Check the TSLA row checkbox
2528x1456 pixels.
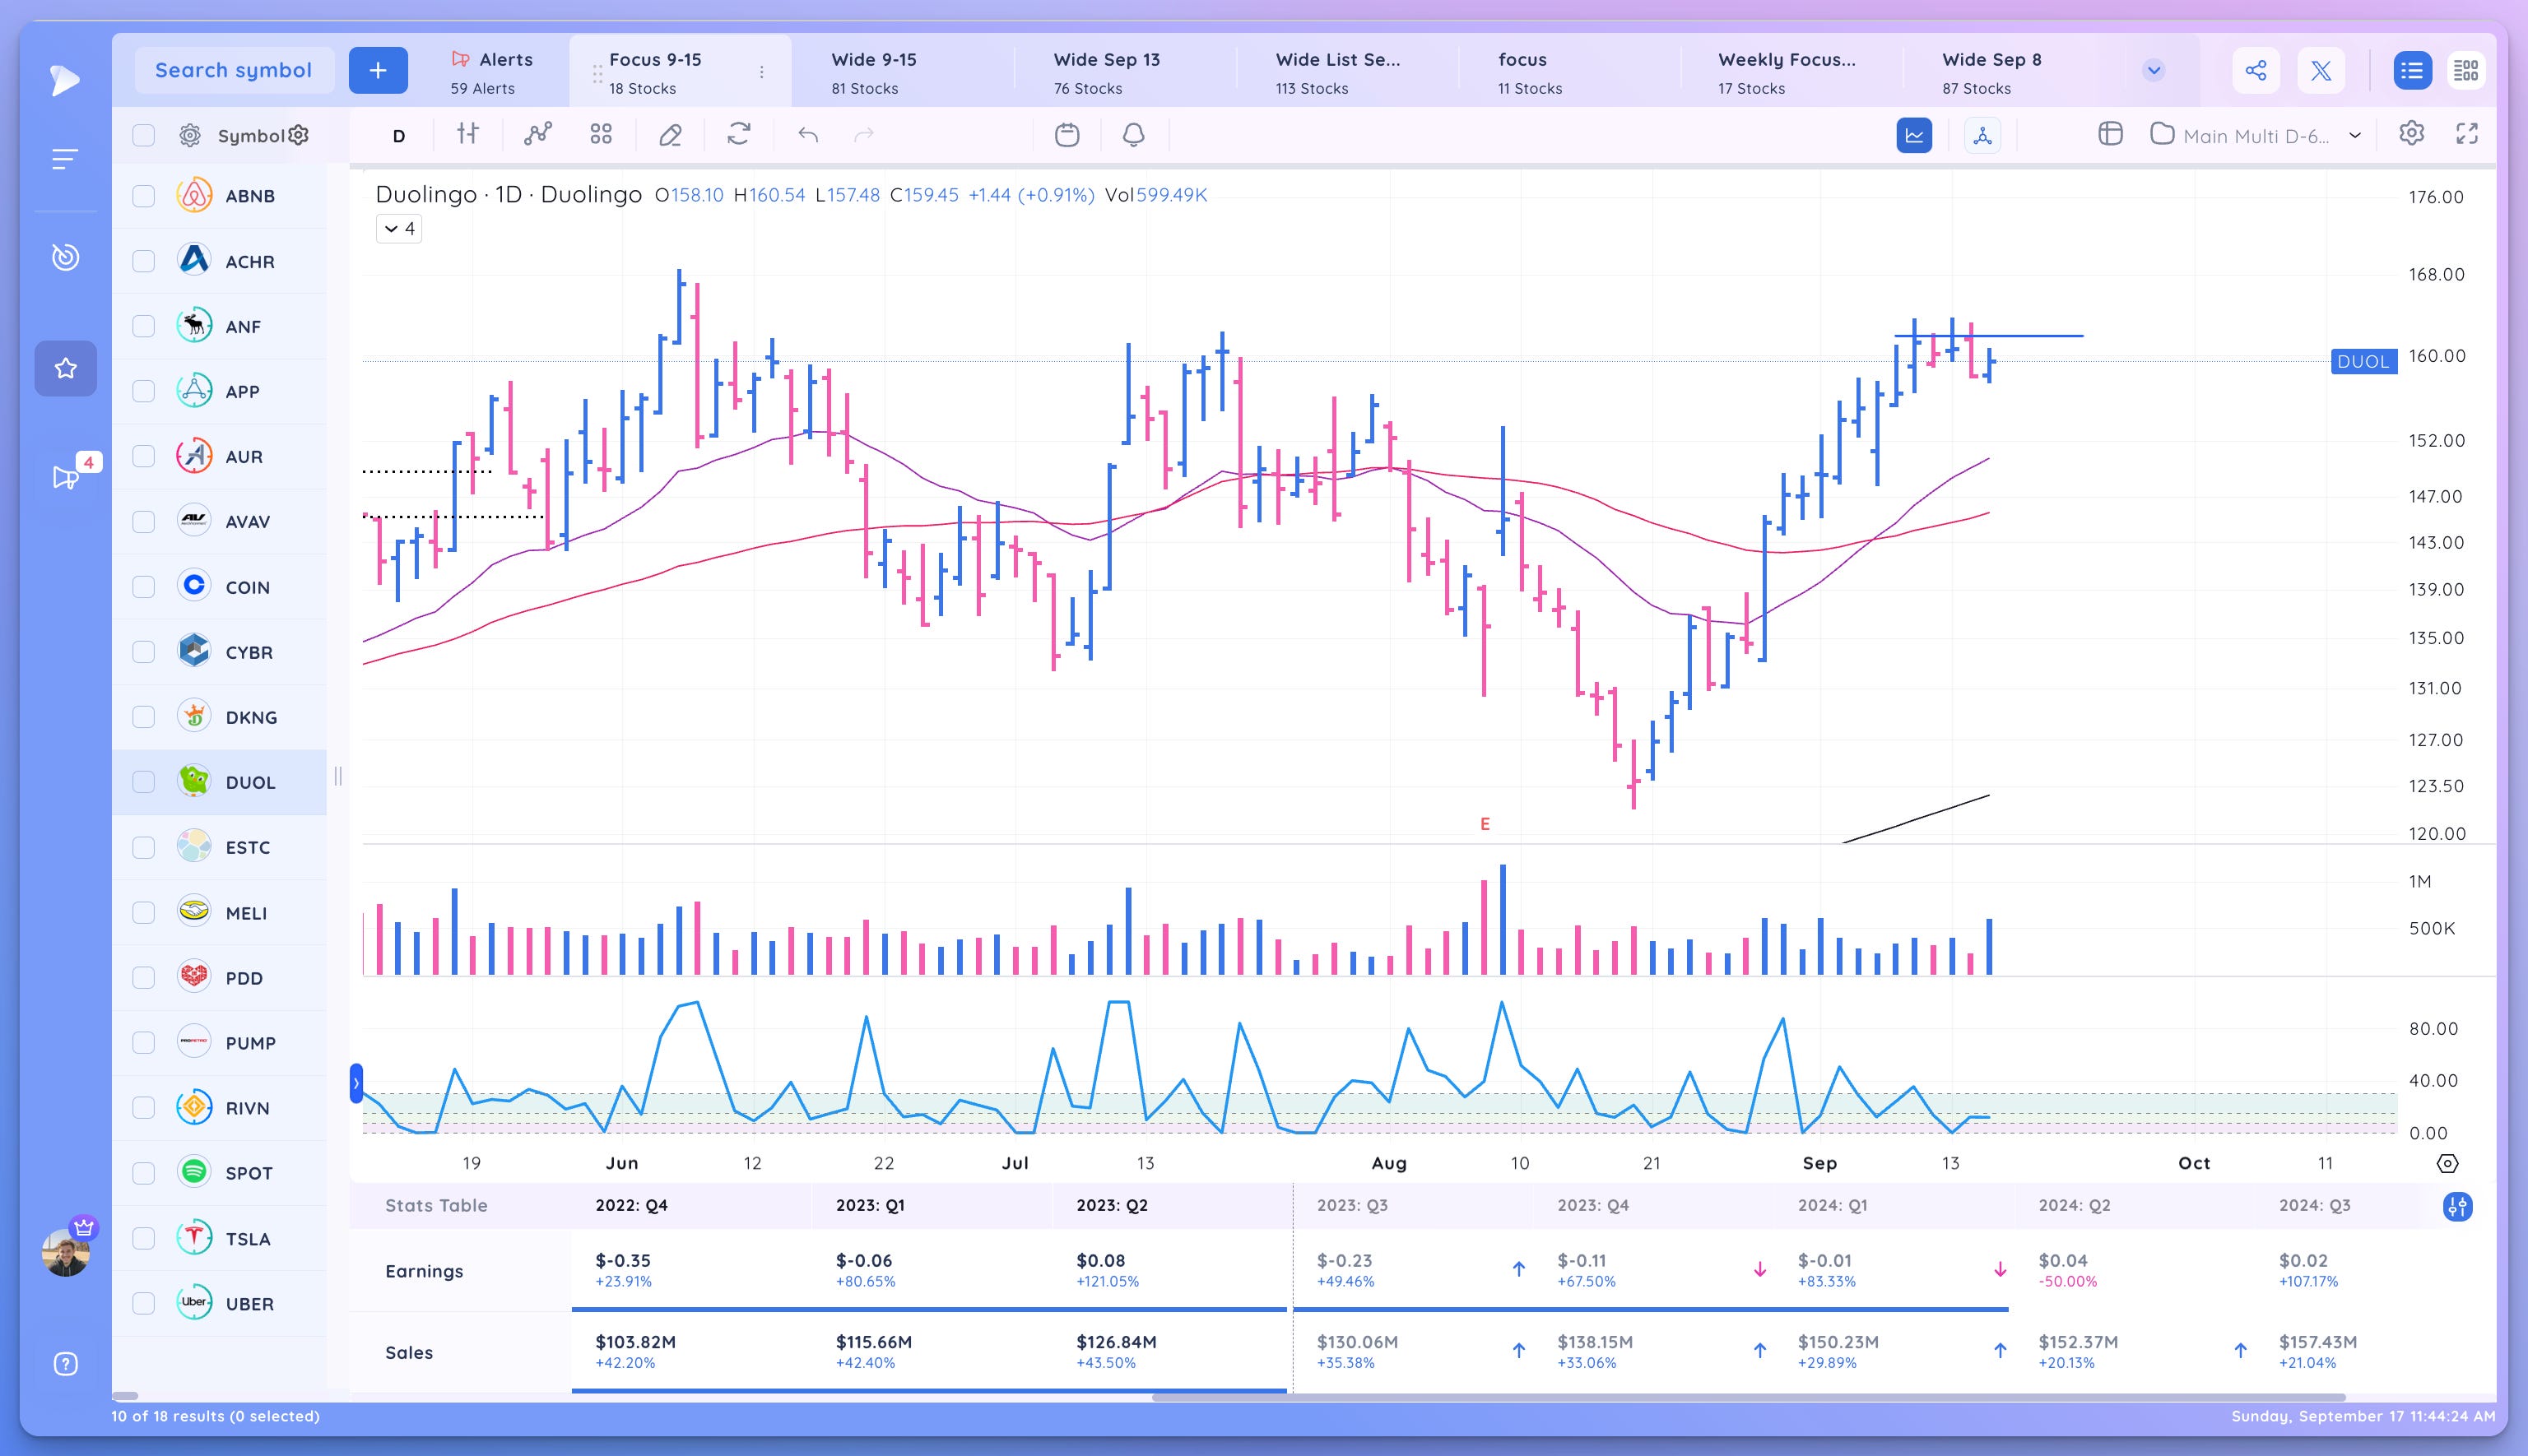144,1238
